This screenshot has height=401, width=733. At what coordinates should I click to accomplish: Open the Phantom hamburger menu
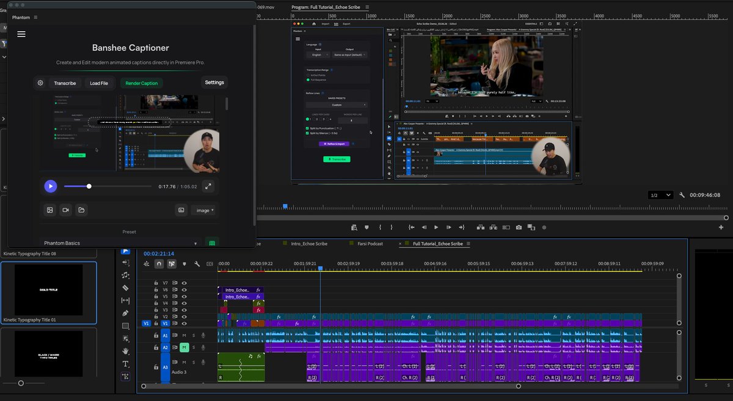pos(21,34)
